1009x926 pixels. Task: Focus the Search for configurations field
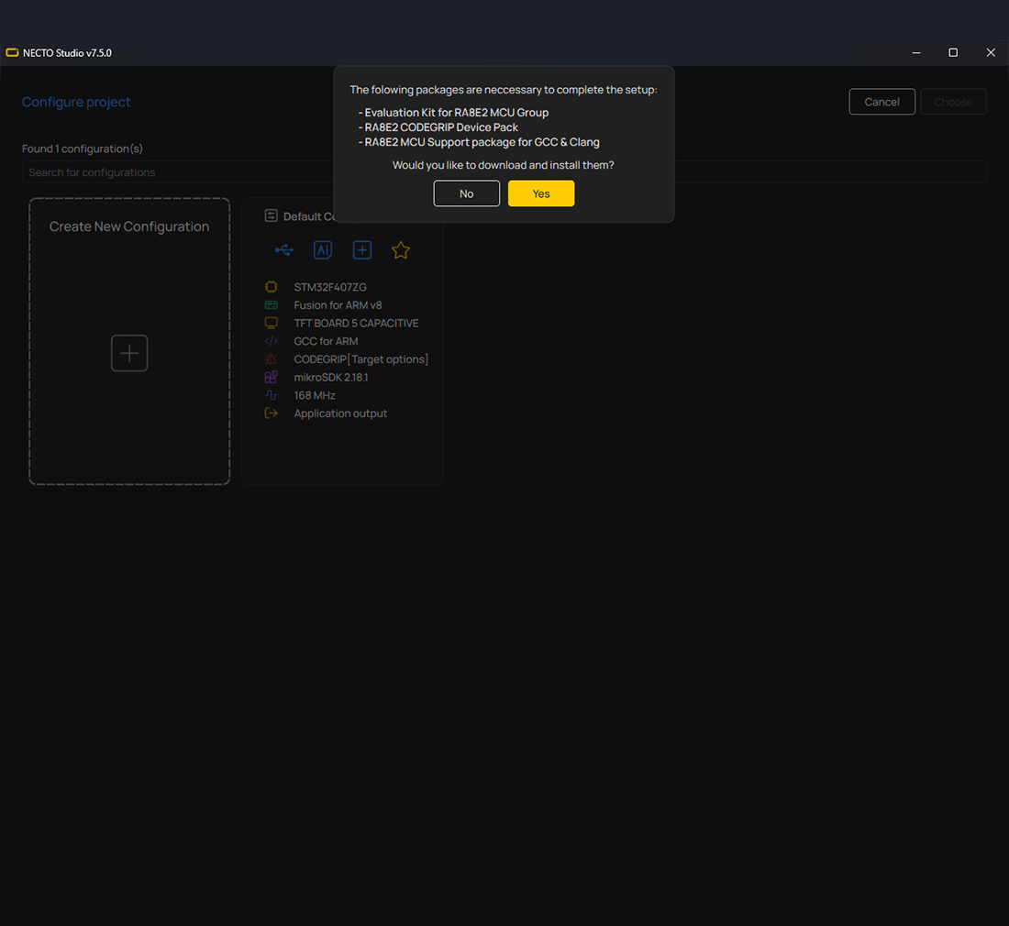coord(504,172)
